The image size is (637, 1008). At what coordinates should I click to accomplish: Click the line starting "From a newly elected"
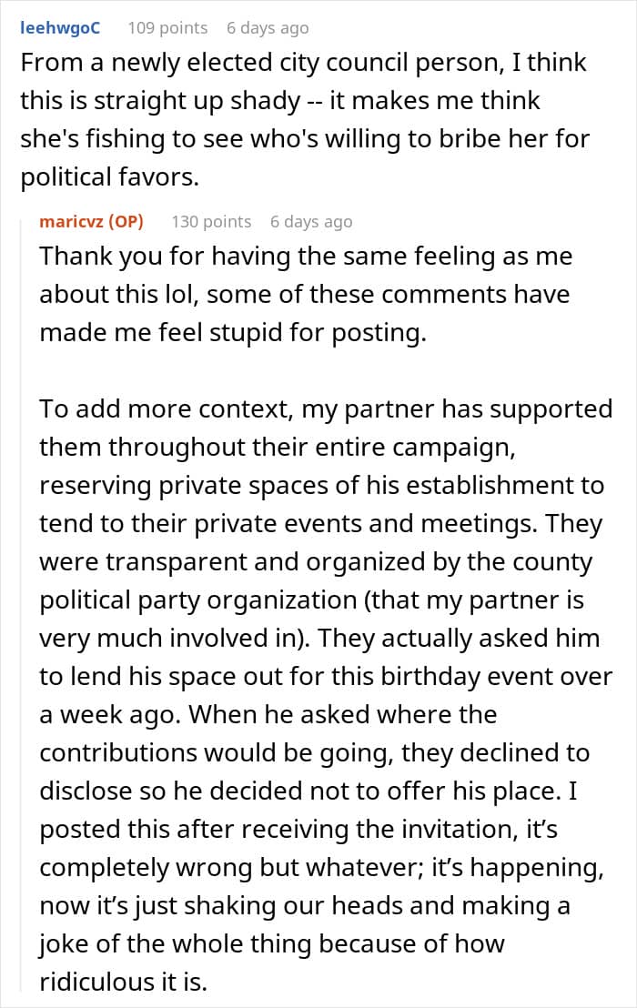click(303, 63)
